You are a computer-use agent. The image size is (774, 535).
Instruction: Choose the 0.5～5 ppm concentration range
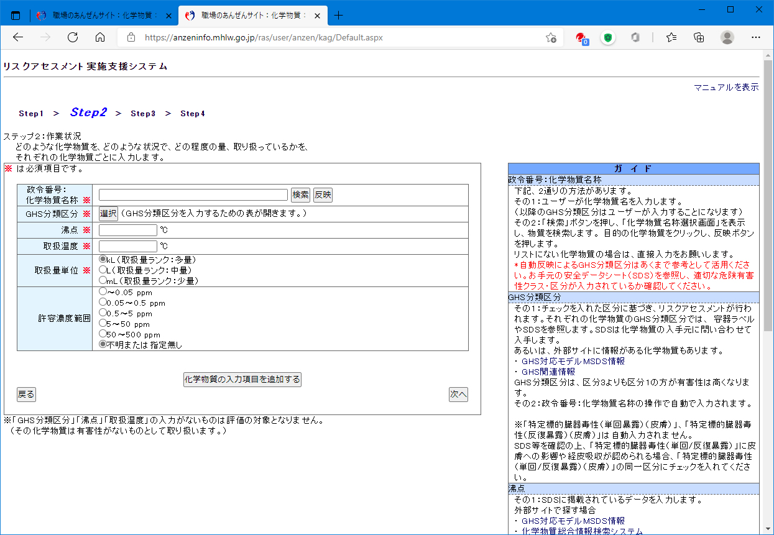click(x=103, y=313)
